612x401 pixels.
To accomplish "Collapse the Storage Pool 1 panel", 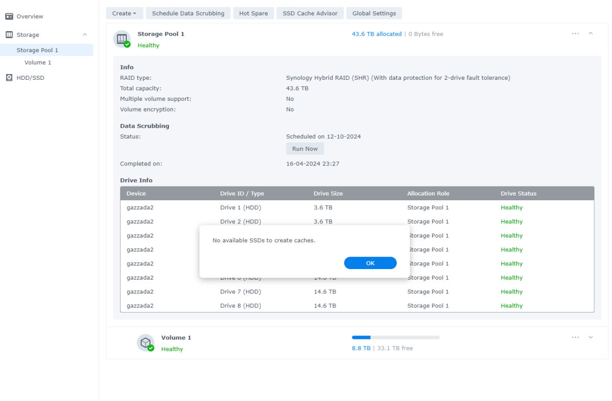I will [590, 33].
